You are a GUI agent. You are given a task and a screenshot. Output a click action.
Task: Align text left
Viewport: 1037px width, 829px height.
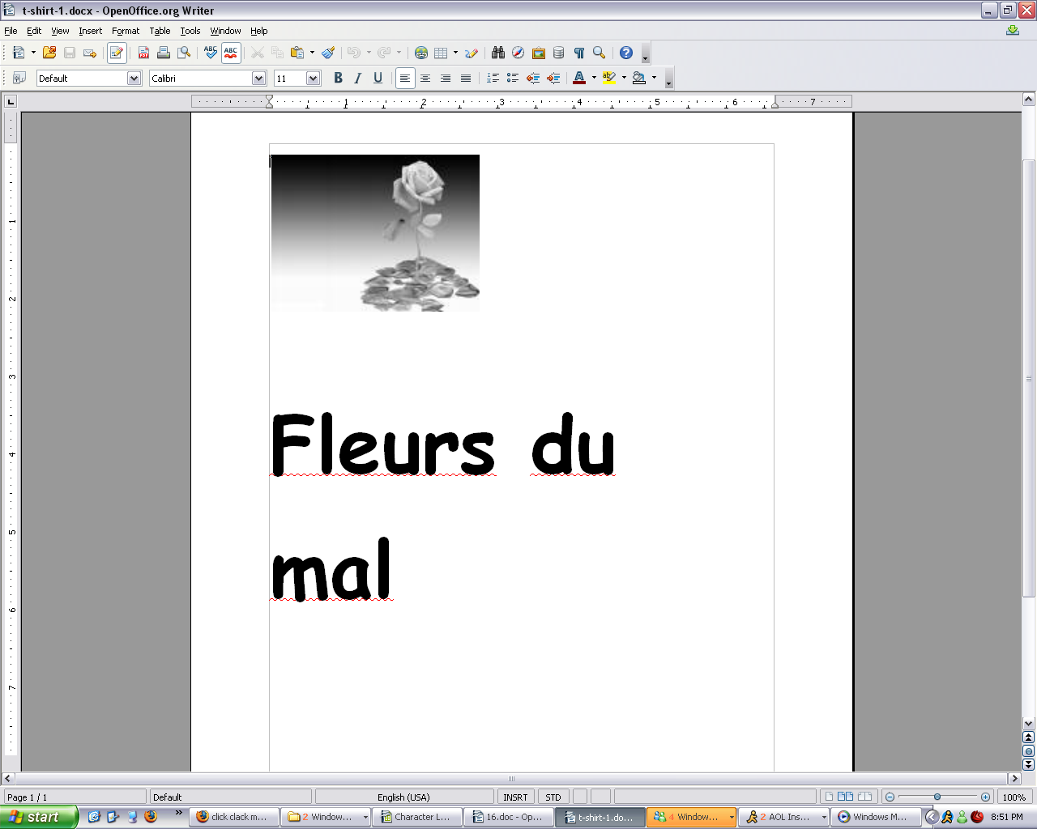click(405, 78)
